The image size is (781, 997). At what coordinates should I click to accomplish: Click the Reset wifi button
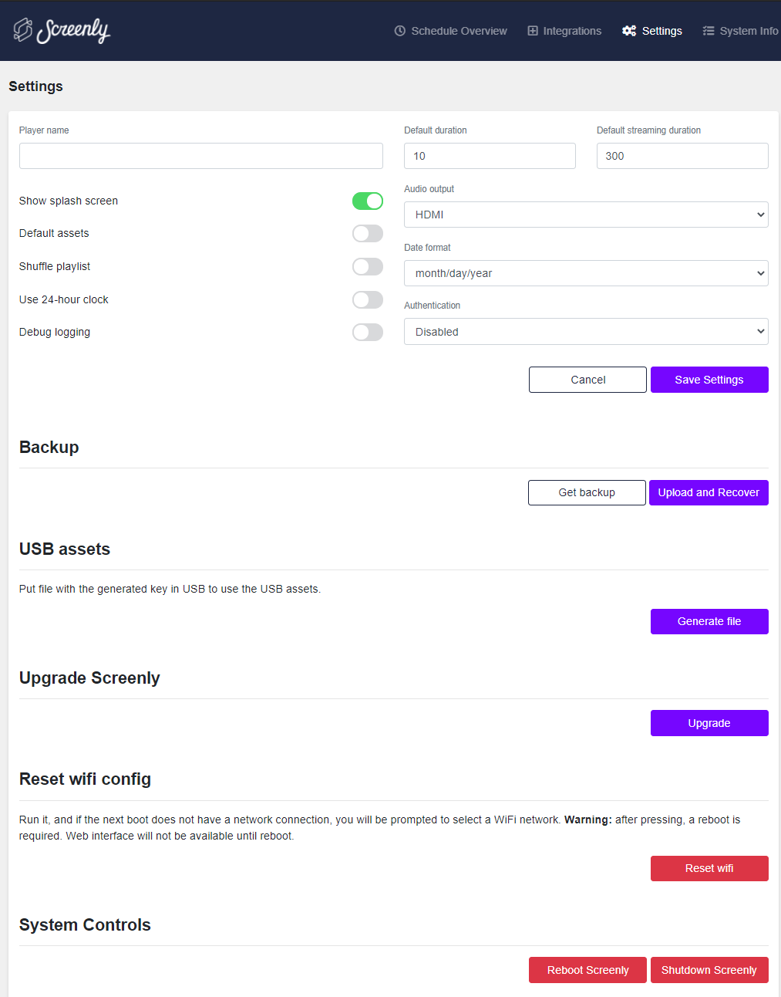click(x=709, y=868)
